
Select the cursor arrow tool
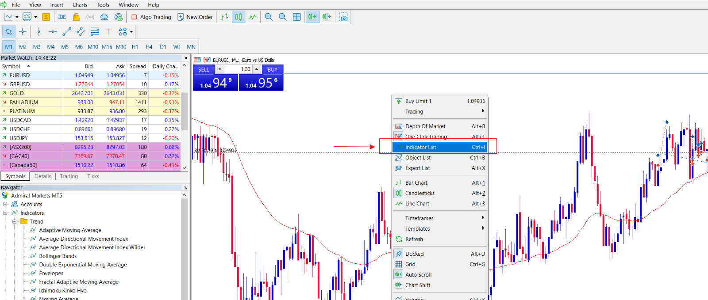(8, 31)
